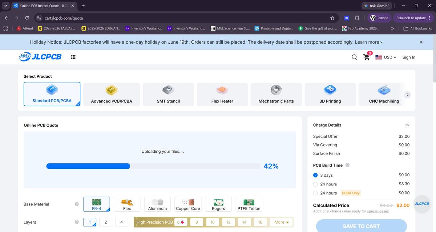This screenshot has width=436, height=232.
Task: Open the JLCPCB apps grid menu icon
Action: click(x=73, y=57)
